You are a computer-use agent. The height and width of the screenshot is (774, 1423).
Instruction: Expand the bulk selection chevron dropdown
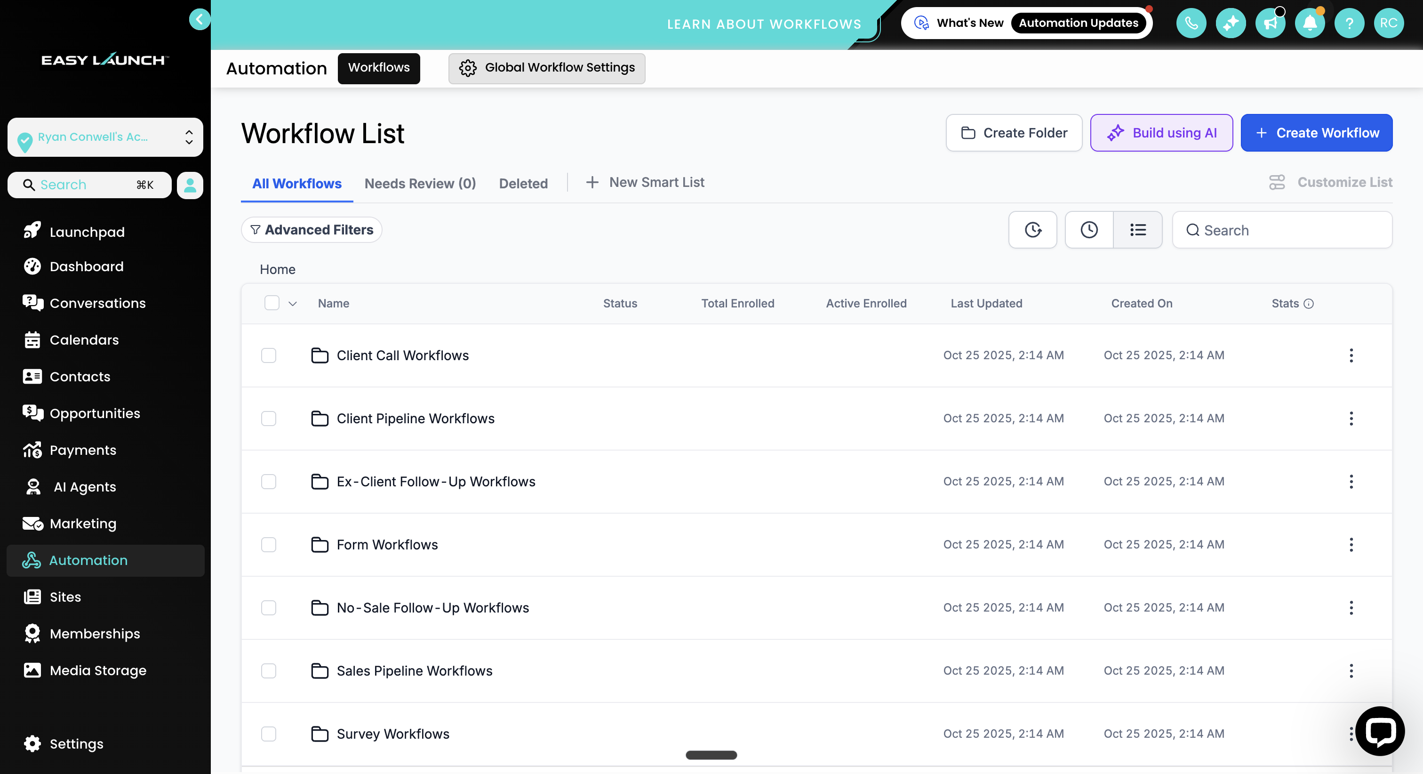coord(293,304)
